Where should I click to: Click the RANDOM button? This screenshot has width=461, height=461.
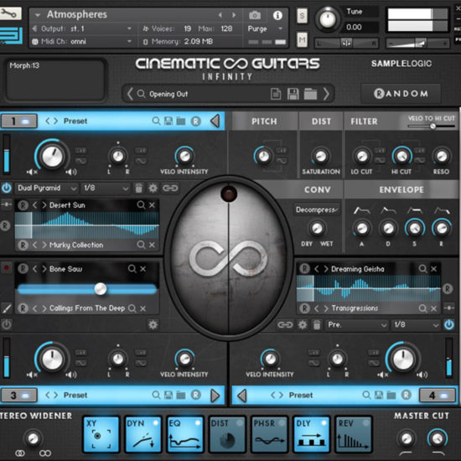pyautogui.click(x=401, y=94)
